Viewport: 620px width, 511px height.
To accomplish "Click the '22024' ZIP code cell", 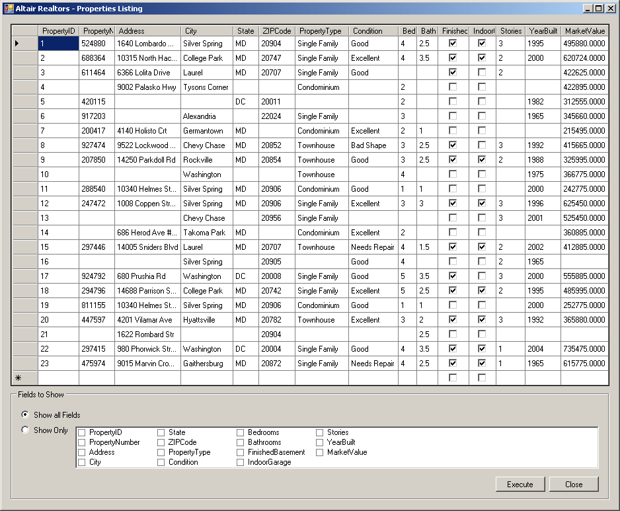I will [x=277, y=116].
